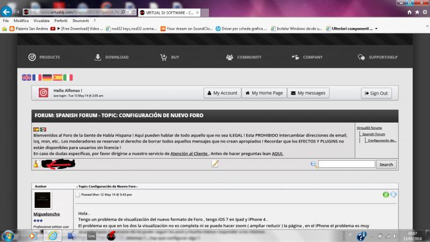Open the Visualizza menu
The width and height of the screenshot is (430, 242).
click(x=41, y=20)
